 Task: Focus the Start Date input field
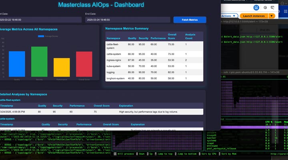pyautogui.click(x=40, y=20)
